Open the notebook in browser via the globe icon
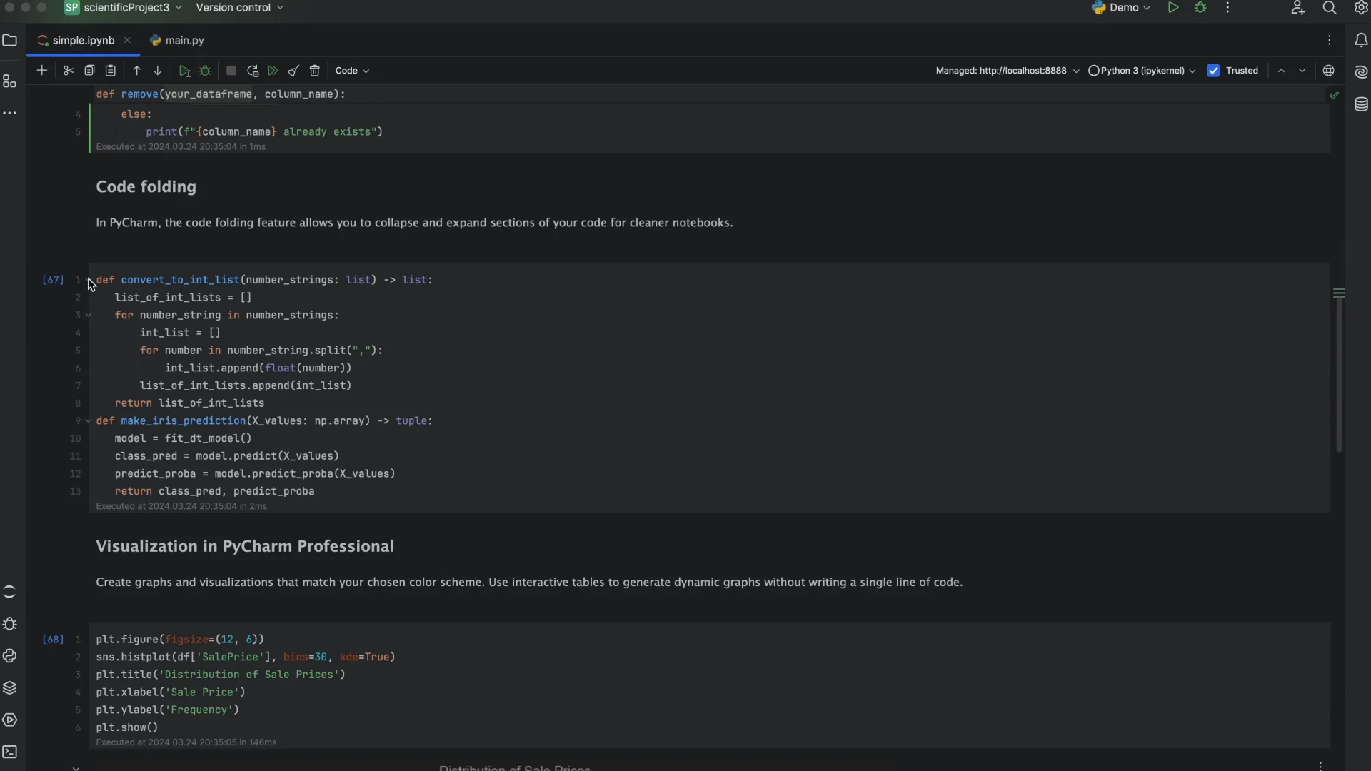This screenshot has height=771, width=1371. 1328,71
